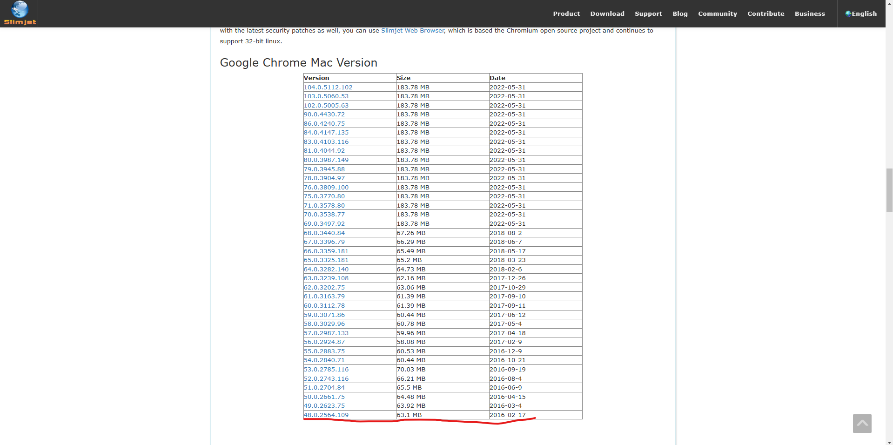Download Chrome version 49.0.2623.75
Image resolution: width=893 pixels, height=445 pixels.
pyautogui.click(x=324, y=406)
